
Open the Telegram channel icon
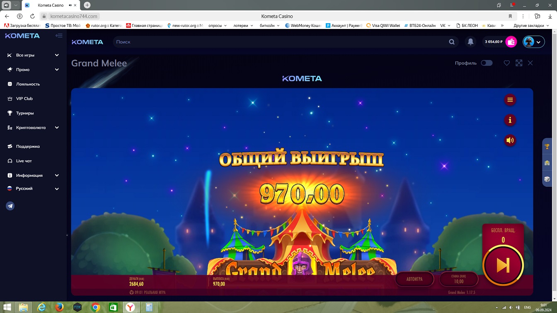click(x=10, y=206)
